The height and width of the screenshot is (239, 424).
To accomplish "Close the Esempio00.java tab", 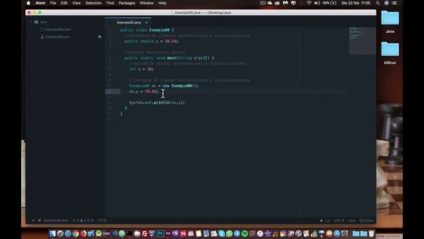I will point(146,23).
